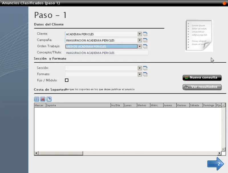This screenshot has height=173, width=228.
Task: Open the Cliente lookup window icon
Action: 145,34
